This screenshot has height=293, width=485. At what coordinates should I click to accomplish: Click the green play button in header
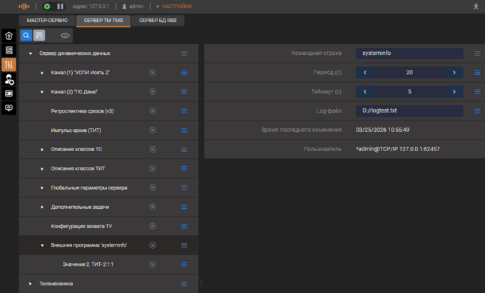pos(47,6)
